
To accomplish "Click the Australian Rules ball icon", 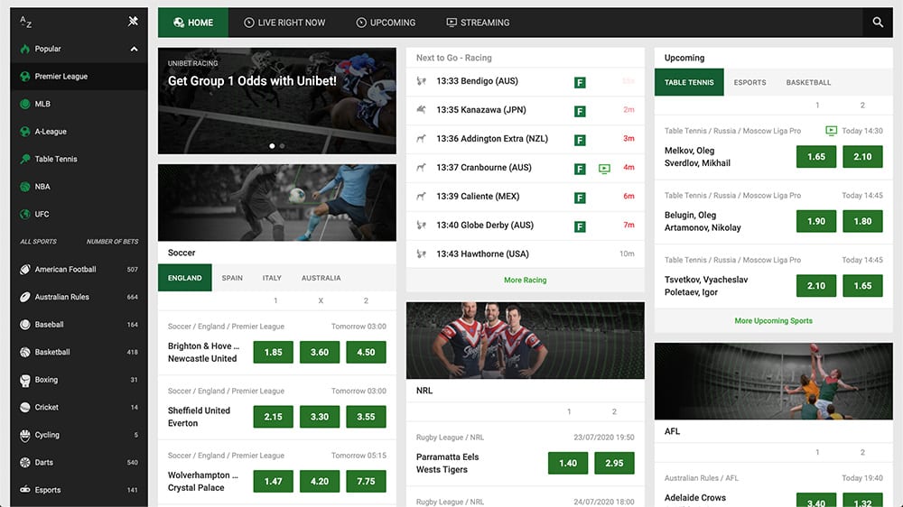I will 24,297.
